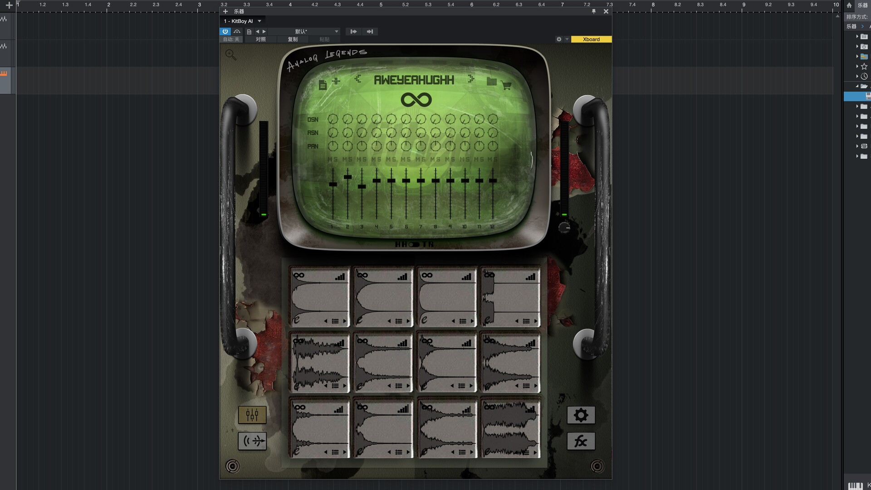Click channel 3 volume fader handle

(x=362, y=186)
